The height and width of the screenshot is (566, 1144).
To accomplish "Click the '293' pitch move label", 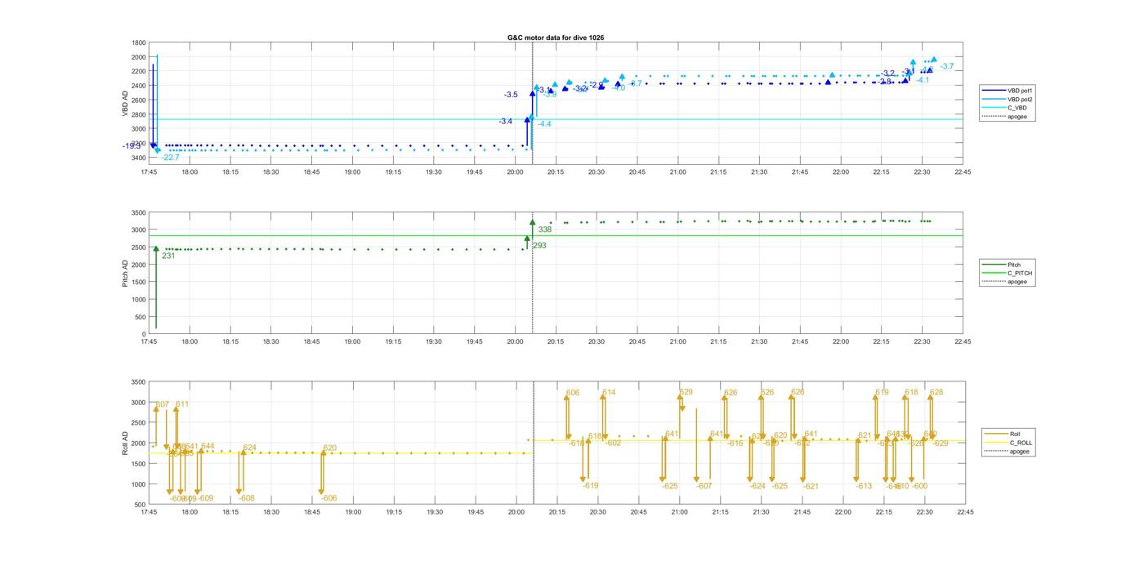I will click(539, 245).
